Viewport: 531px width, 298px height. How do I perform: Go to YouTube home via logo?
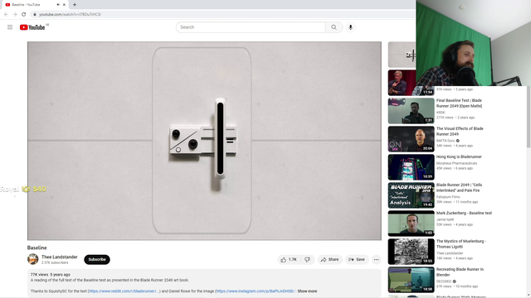pos(32,27)
